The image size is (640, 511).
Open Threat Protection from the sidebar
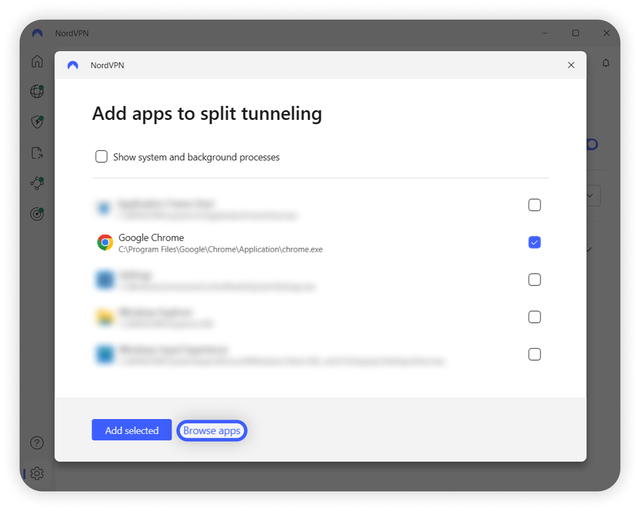coord(37,122)
